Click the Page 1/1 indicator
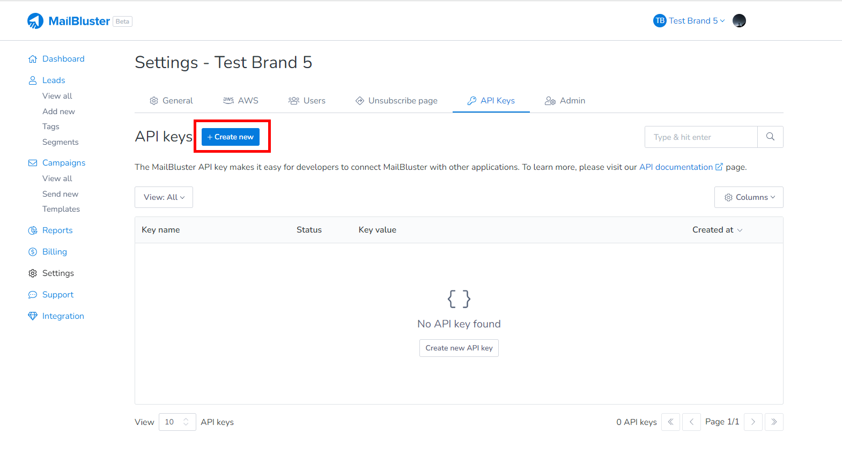842x463 pixels. [722, 422]
